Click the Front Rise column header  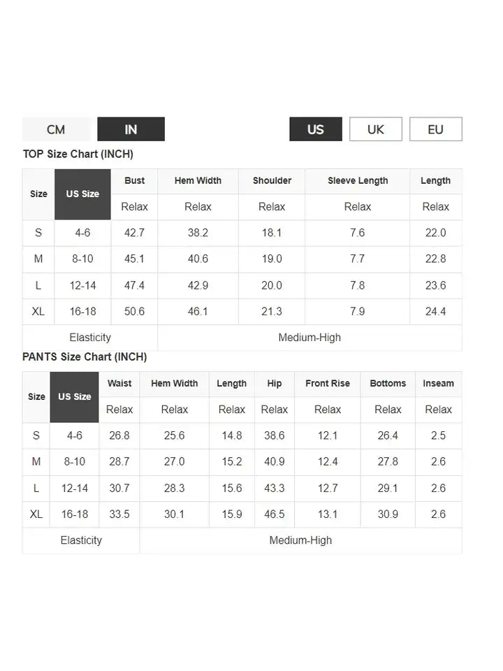[328, 384]
